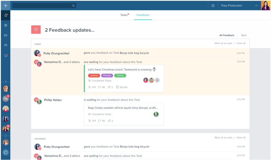The width and height of the screenshot is (271, 160).
Task: Click Mark all as read under Today
Action: tap(223, 43)
